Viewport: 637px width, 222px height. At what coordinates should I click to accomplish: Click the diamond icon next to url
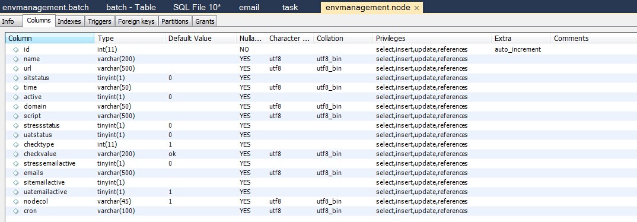(16, 68)
